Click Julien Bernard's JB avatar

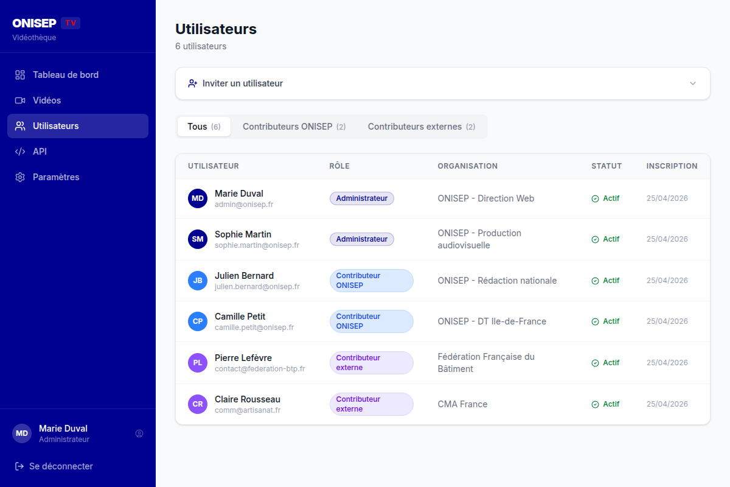tap(198, 281)
